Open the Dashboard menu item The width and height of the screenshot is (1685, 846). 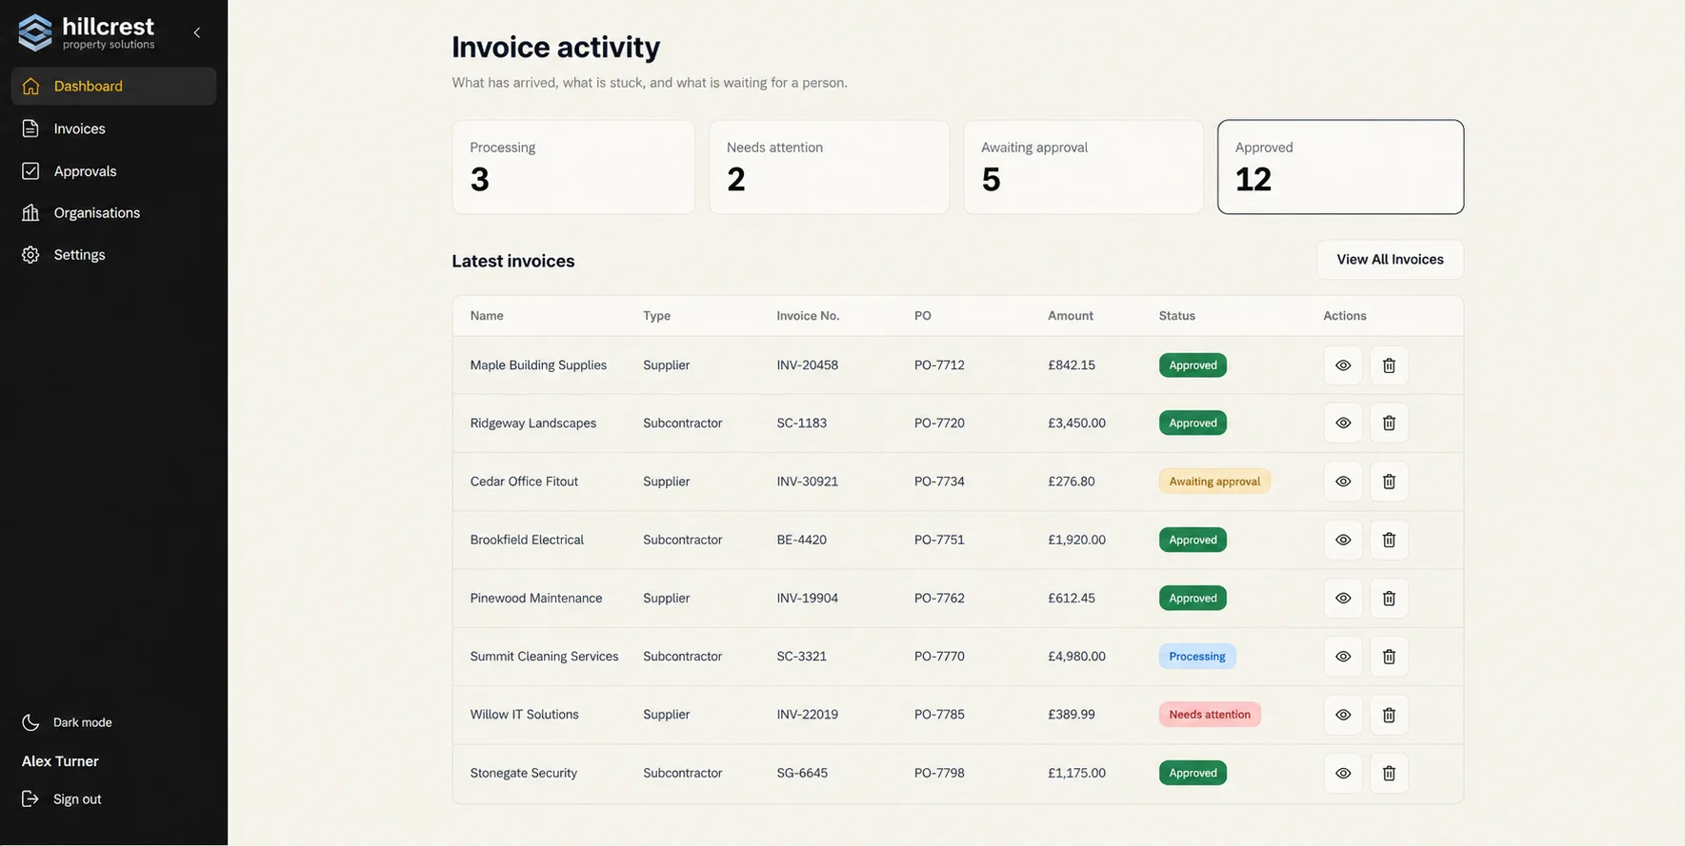click(x=113, y=86)
